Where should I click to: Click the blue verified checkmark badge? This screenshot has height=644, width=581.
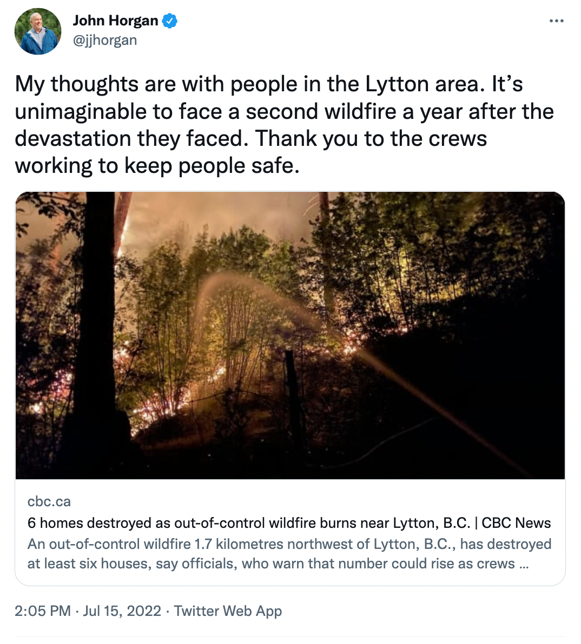(x=170, y=21)
